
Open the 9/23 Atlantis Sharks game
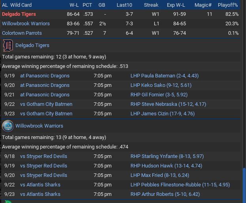[40, 194]
